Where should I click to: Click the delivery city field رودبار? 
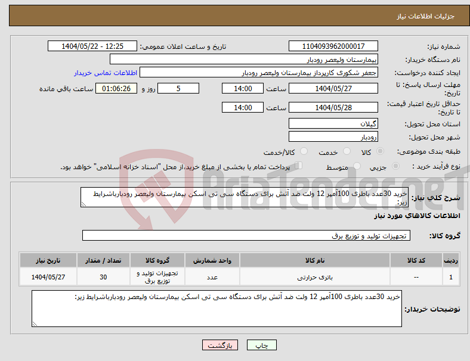333,136
